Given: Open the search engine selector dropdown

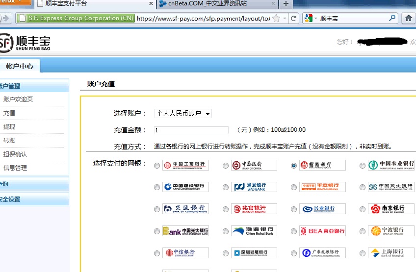Looking at the screenshot, I should (311, 18).
